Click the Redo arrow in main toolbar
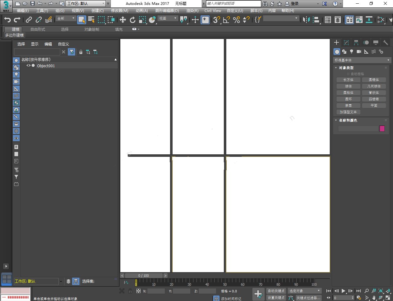The height and width of the screenshot is (301, 393). [17, 20]
